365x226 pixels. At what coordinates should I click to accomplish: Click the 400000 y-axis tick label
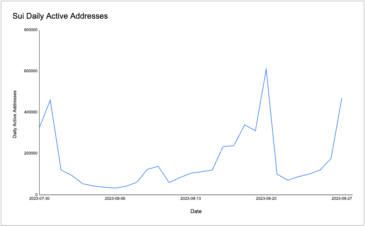pyautogui.click(x=31, y=112)
